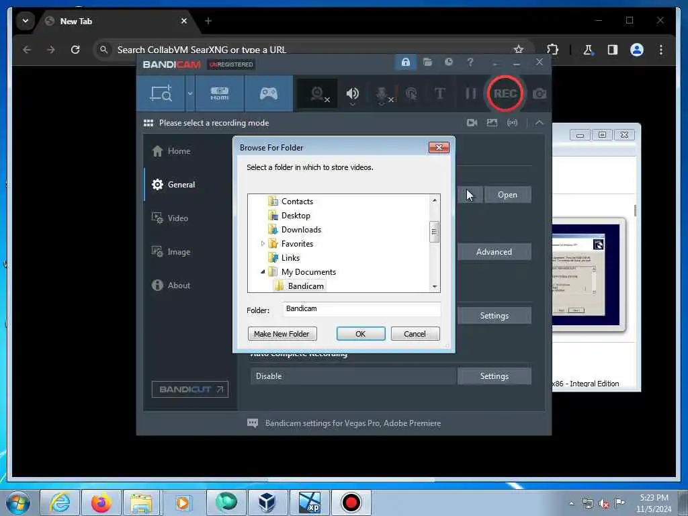Open Bandicam settings for Vegas Pro link

[353, 423]
